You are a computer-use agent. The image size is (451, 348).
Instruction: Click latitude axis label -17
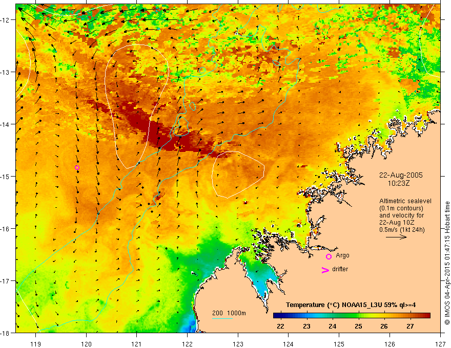5,281
